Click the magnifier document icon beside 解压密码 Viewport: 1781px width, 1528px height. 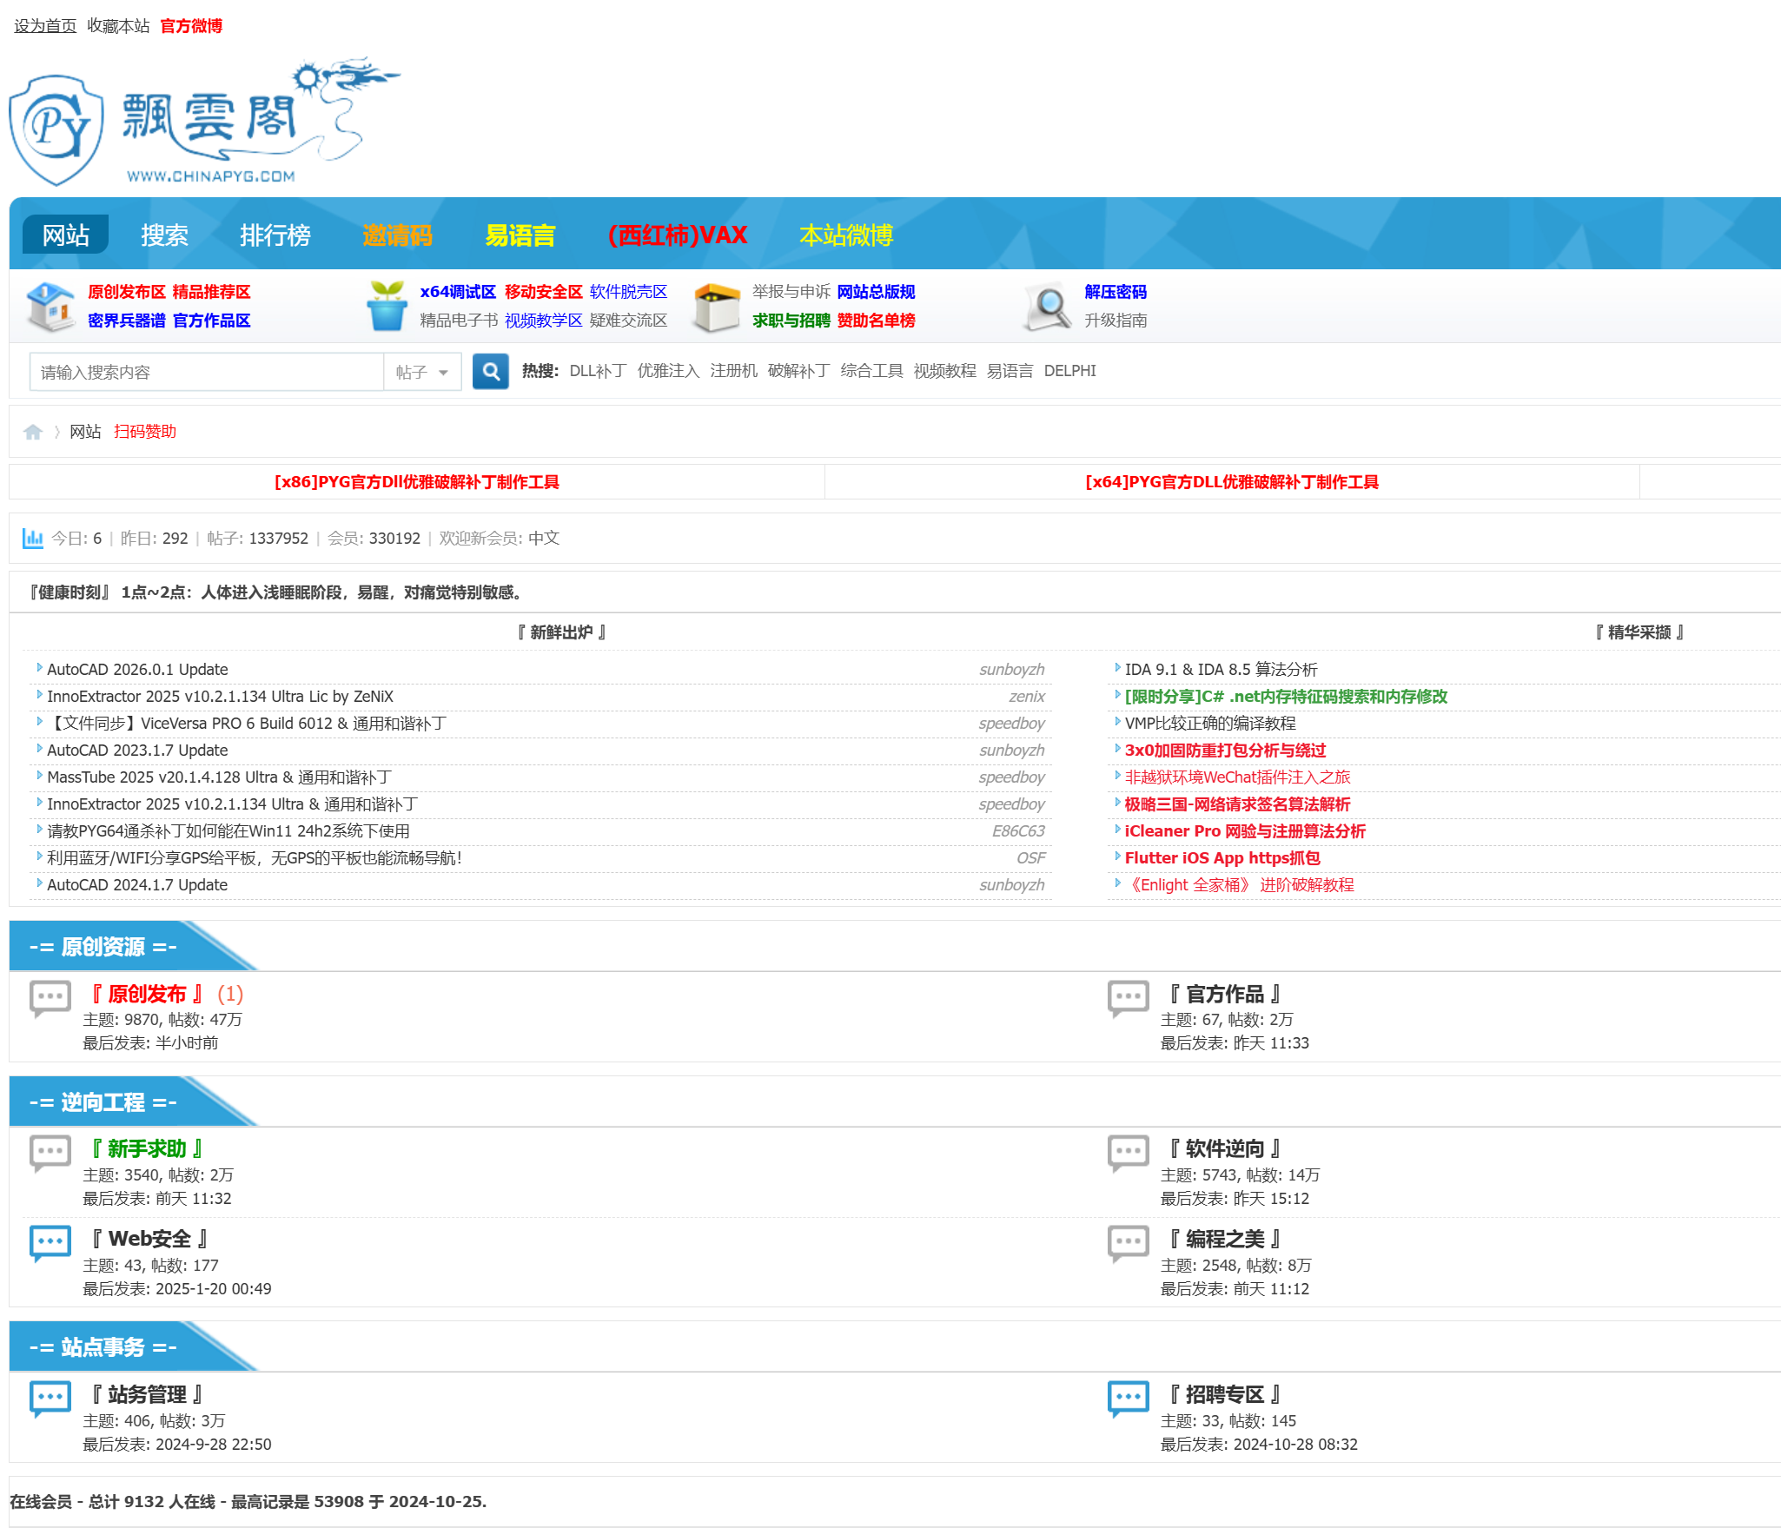pyautogui.click(x=1048, y=307)
